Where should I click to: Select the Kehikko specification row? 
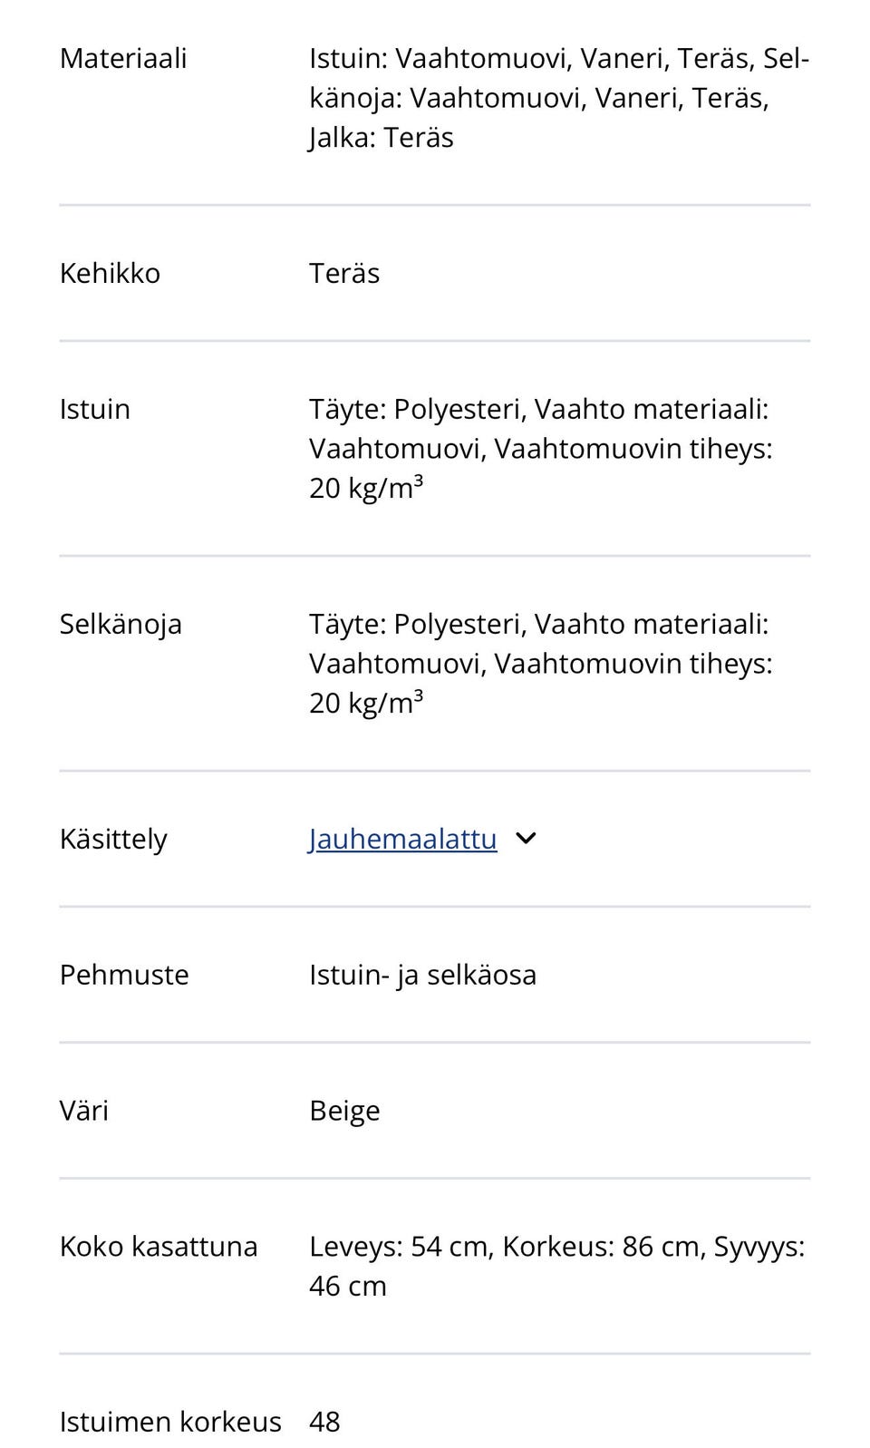point(109,272)
